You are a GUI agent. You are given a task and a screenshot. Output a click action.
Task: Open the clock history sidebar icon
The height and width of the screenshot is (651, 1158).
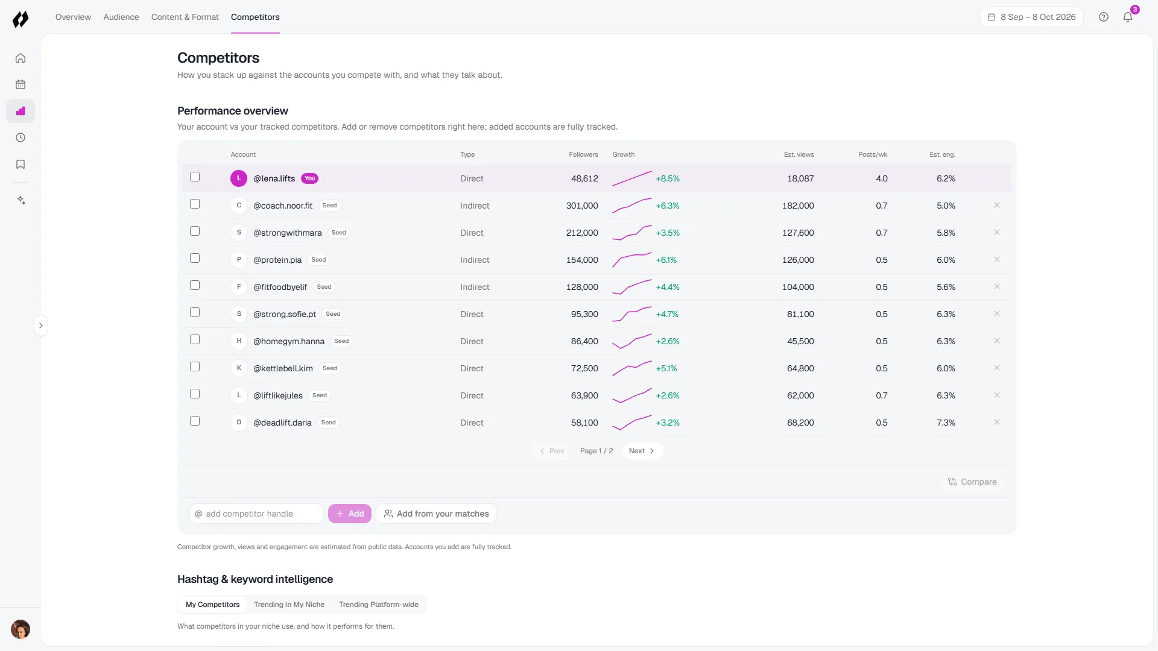[x=21, y=137]
